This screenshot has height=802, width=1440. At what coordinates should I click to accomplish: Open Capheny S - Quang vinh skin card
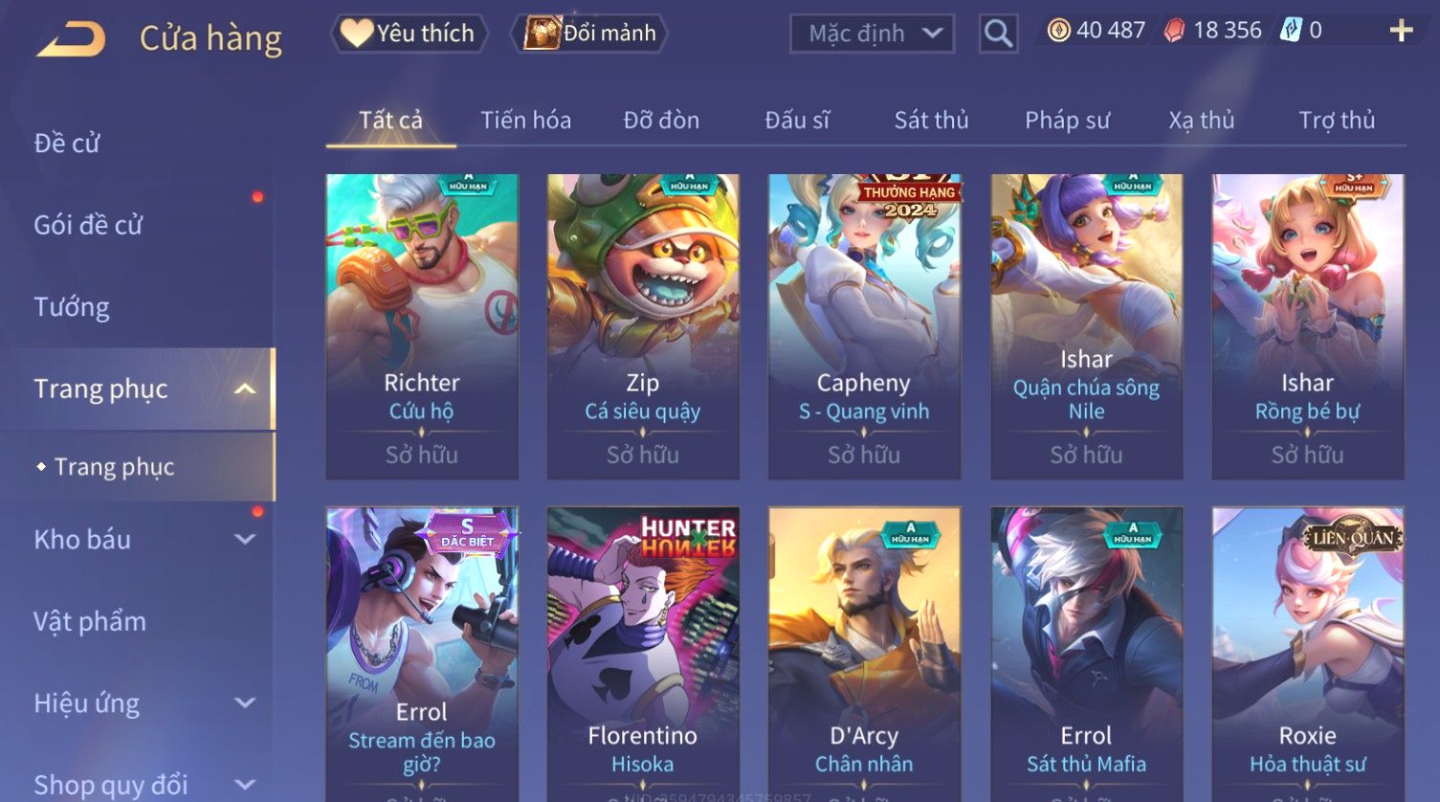(x=864, y=326)
